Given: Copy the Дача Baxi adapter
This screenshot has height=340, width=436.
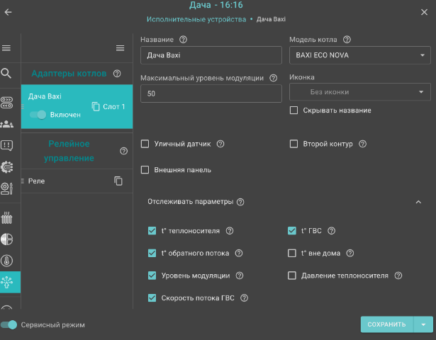Looking at the screenshot, I should [x=96, y=107].
